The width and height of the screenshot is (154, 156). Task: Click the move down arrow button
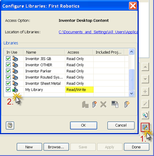[x=145, y=79]
